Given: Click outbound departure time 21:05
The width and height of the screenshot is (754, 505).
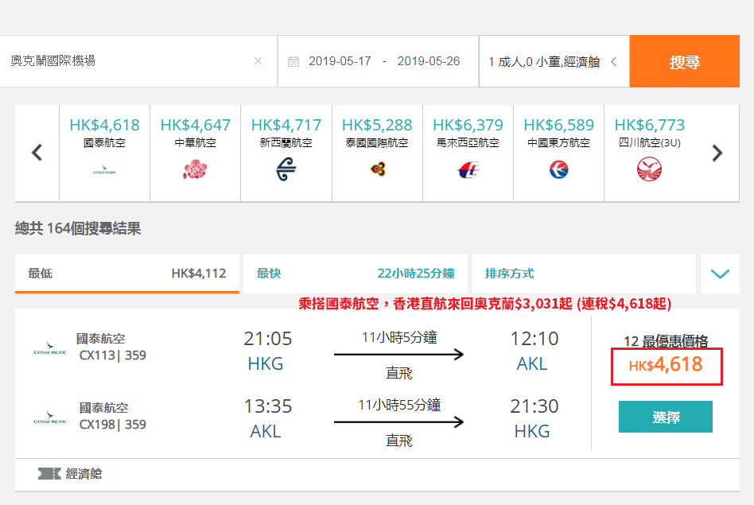Looking at the screenshot, I should pos(268,339).
